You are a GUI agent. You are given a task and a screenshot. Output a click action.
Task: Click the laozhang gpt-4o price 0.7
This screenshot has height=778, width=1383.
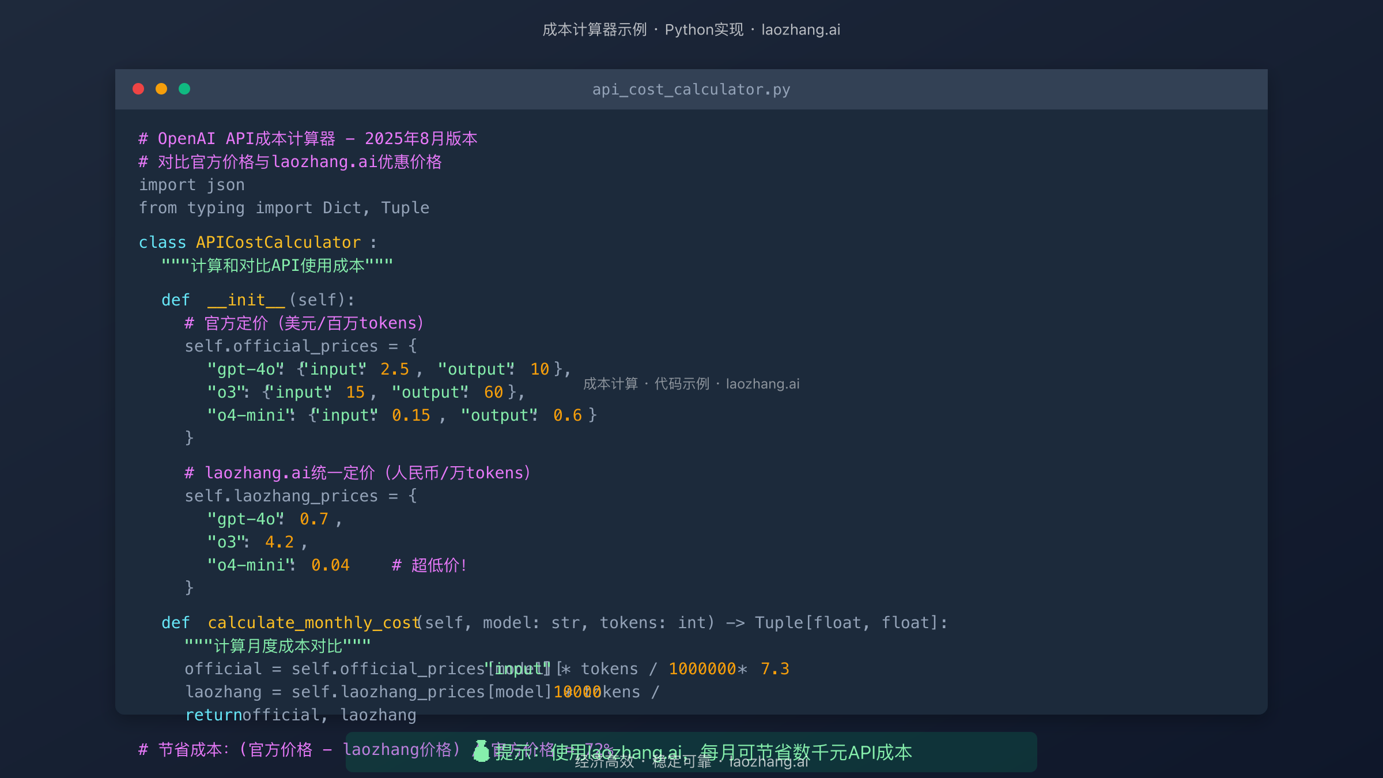click(314, 519)
